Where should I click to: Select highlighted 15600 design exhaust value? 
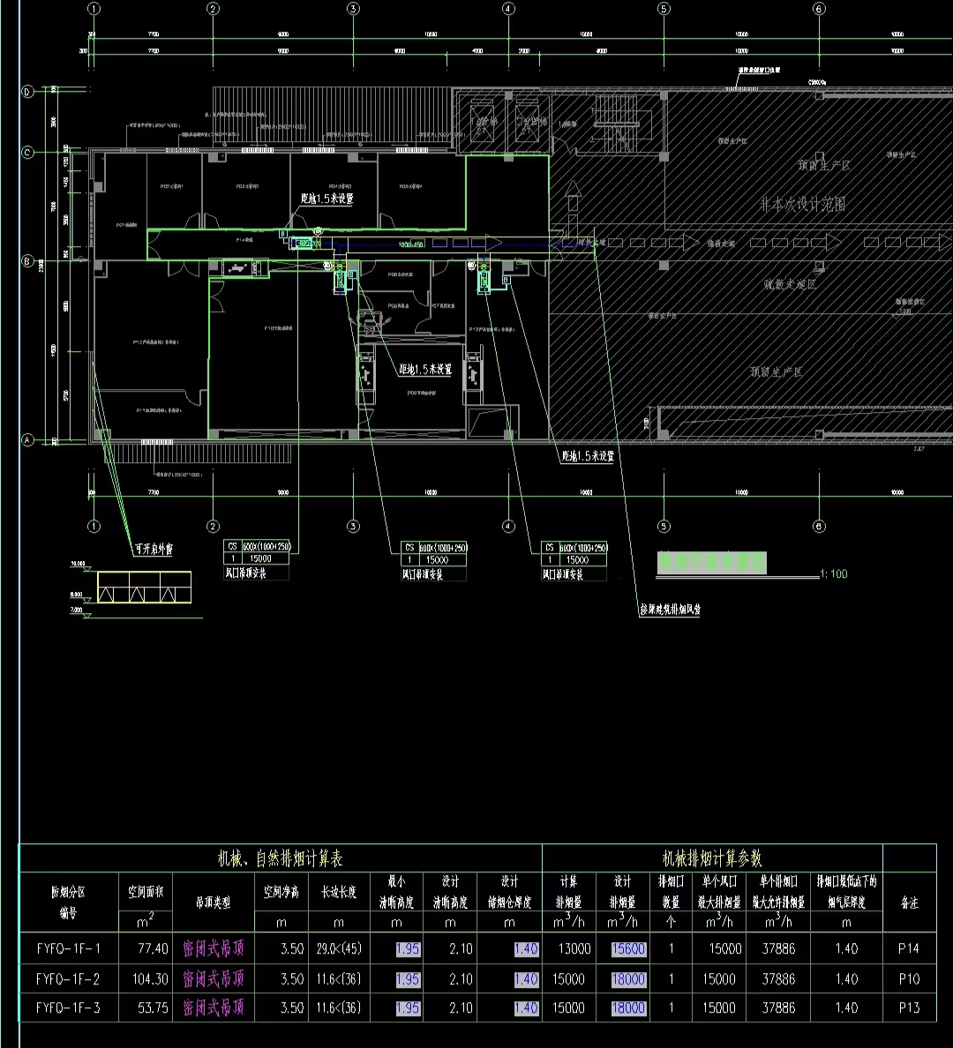(x=628, y=950)
